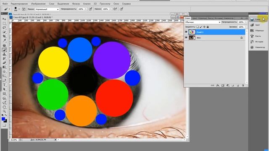The height and width of the screenshot is (151, 269).
Task: Reset default foreground and background colors
Action: pyautogui.click(x=3, y=115)
